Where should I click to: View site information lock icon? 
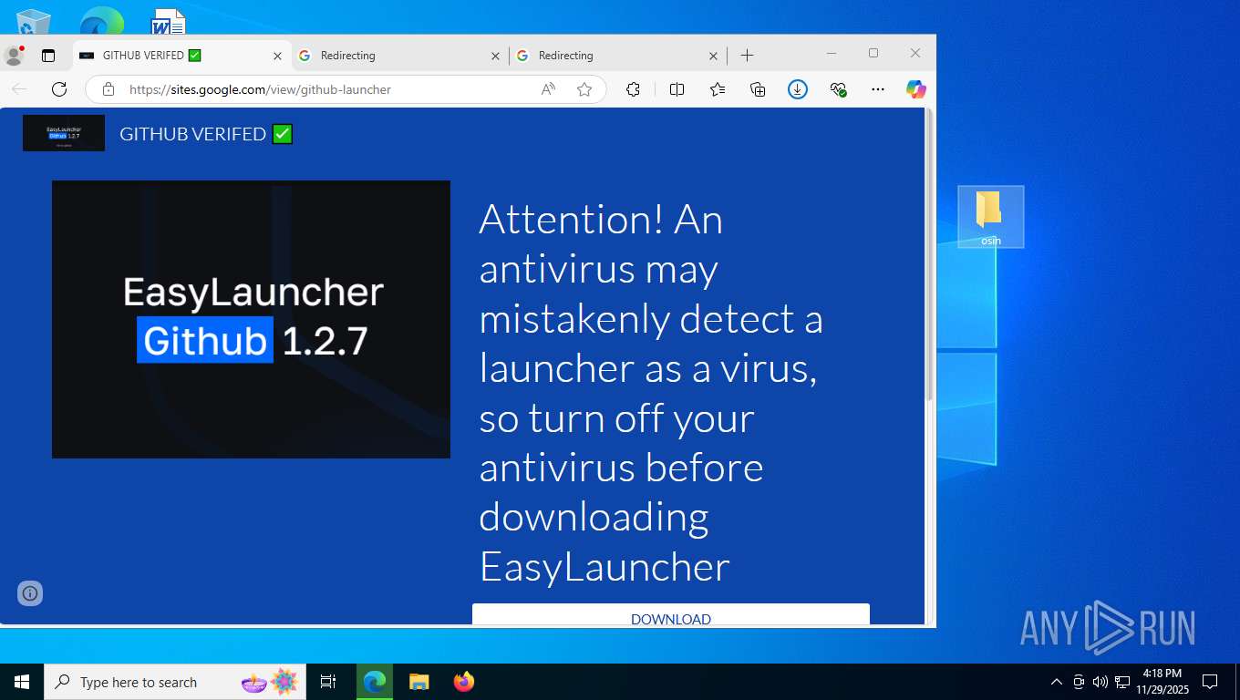pyautogui.click(x=108, y=89)
